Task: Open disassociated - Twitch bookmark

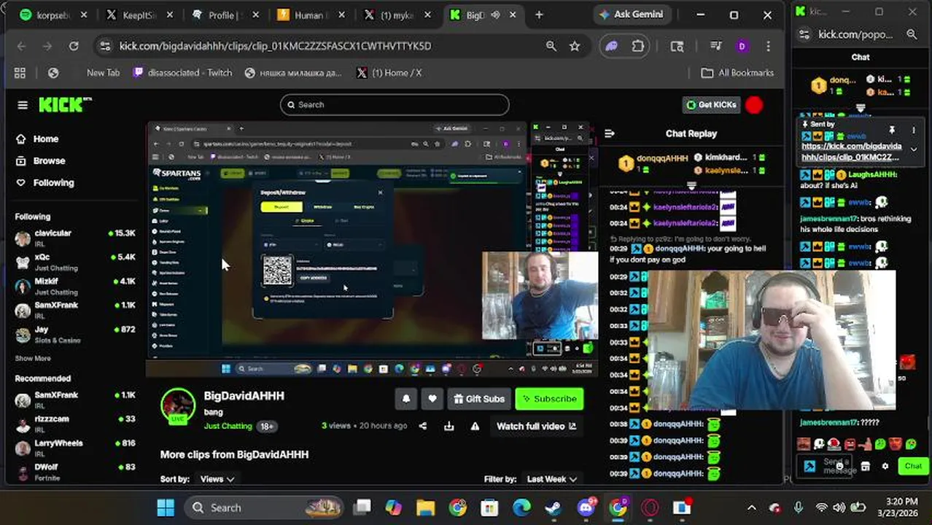Action: (182, 73)
